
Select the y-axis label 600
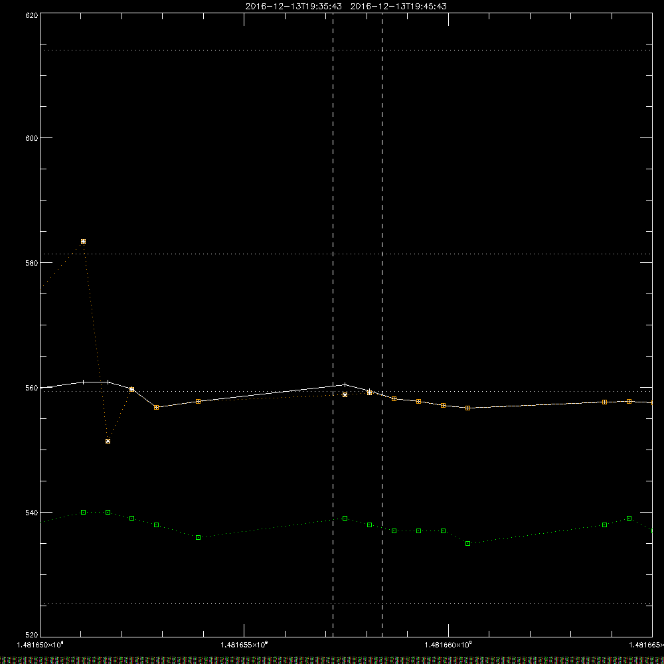[32, 139]
